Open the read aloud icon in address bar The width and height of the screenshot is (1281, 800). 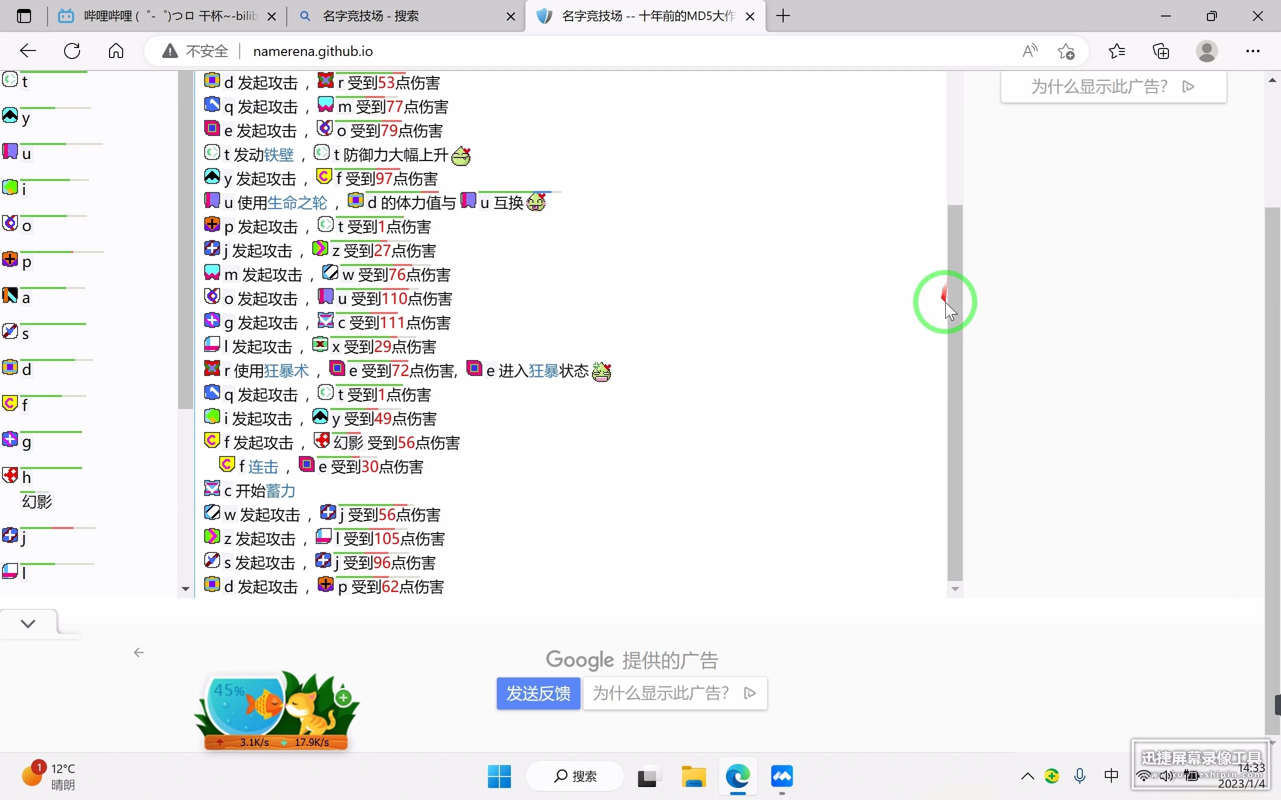pos(1030,51)
